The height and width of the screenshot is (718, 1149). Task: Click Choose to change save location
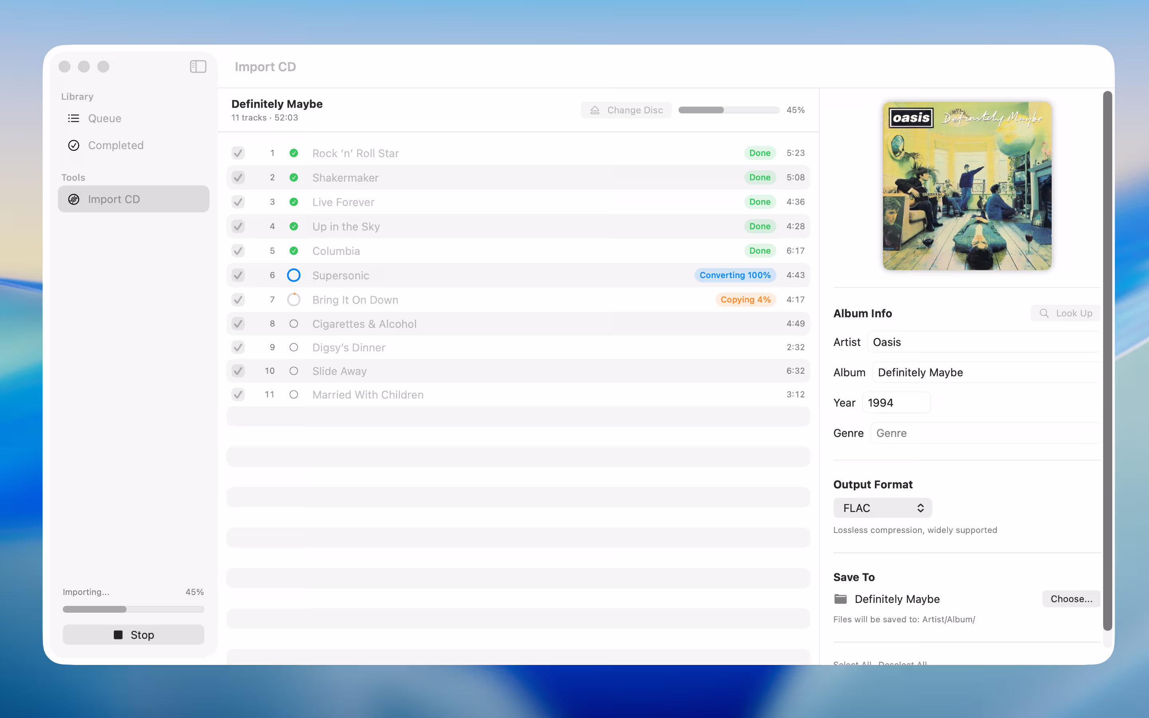click(1071, 599)
